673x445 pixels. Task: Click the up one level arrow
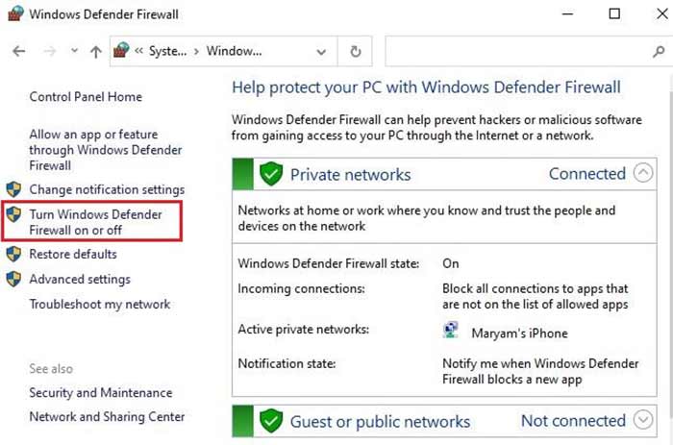[95, 52]
